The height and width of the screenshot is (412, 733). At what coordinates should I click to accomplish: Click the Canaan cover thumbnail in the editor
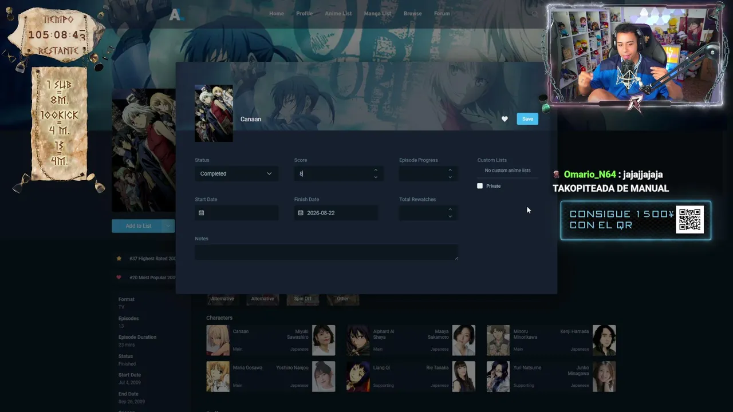[x=214, y=113]
